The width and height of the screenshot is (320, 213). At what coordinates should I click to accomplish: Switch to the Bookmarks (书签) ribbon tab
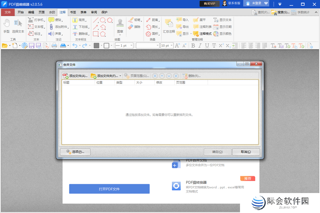[73, 12]
